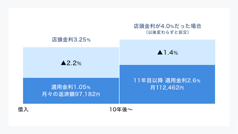
Task: Click the triangle icon beside 1.4%
Action: (160, 52)
